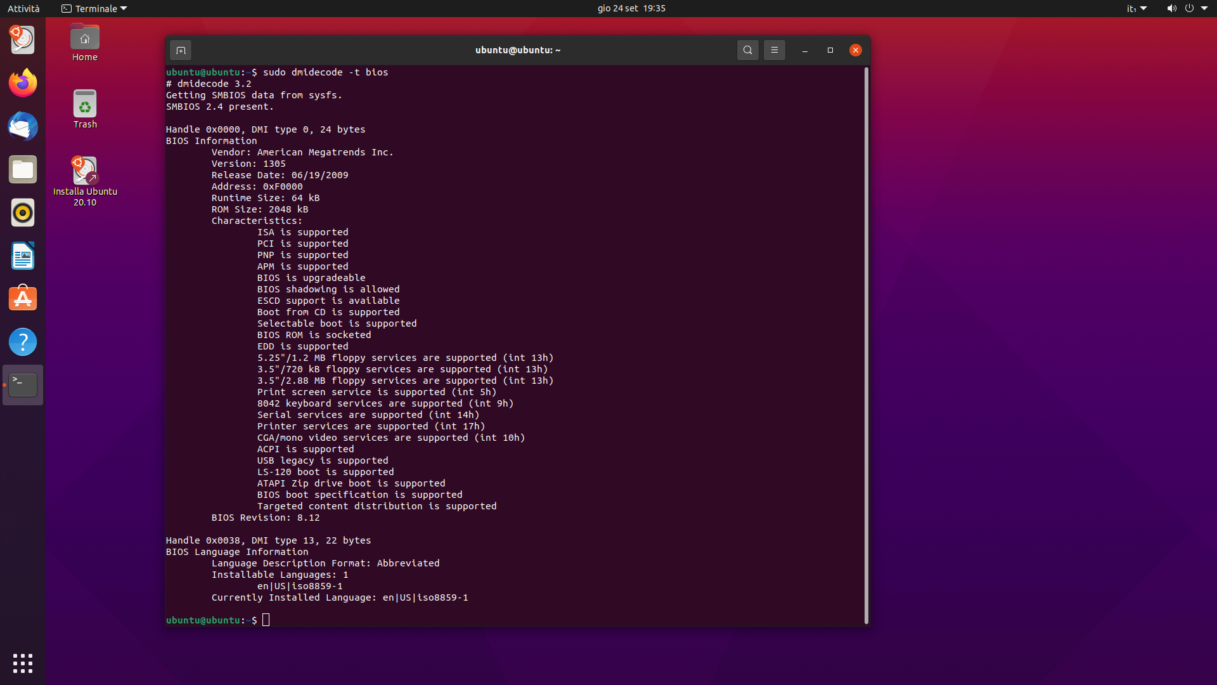Open the Files manager in dock
1217x685 pixels.
click(x=23, y=169)
